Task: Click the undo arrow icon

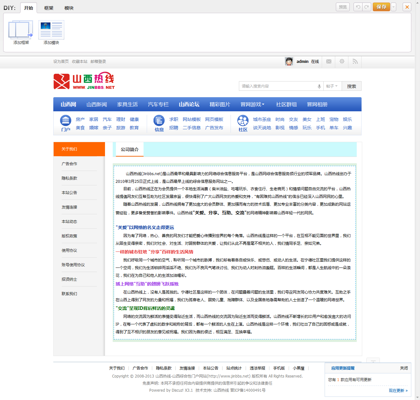Action: [x=358, y=6]
